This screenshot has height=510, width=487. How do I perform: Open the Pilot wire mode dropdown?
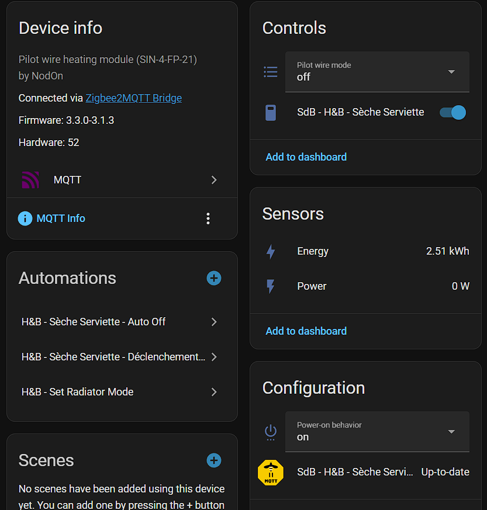377,72
